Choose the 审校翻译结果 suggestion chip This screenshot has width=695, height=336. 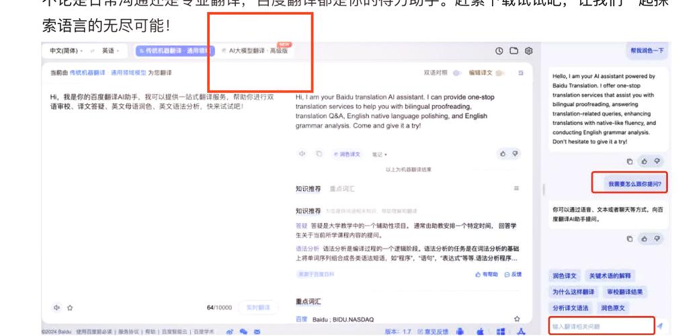point(625,292)
